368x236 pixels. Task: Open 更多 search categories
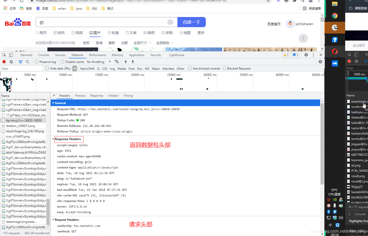click(x=201, y=33)
